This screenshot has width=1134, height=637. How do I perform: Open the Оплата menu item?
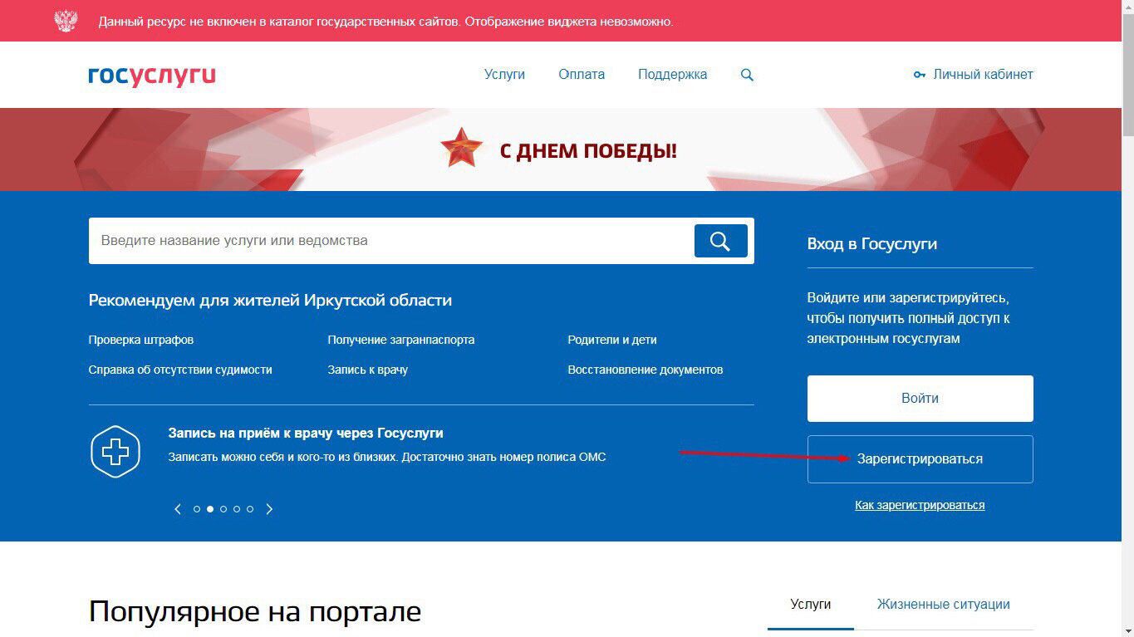tap(581, 74)
